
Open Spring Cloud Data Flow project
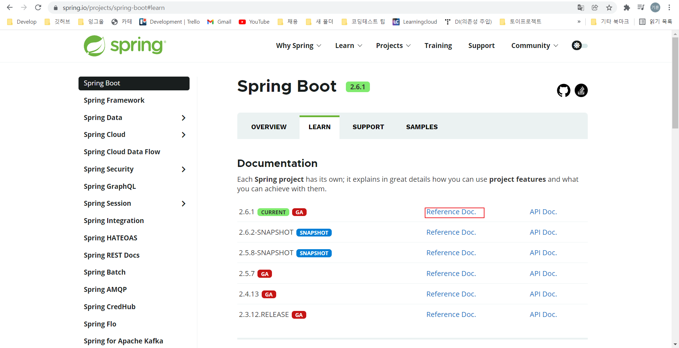122,152
